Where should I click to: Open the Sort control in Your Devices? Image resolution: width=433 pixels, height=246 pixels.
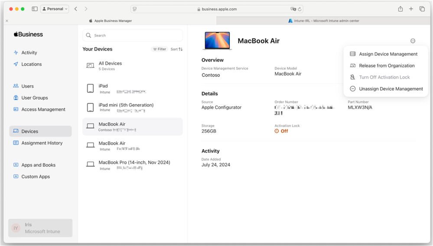pos(176,49)
